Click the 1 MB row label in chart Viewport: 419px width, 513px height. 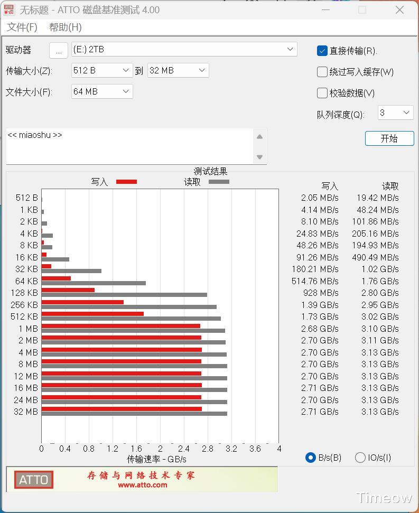(29, 329)
